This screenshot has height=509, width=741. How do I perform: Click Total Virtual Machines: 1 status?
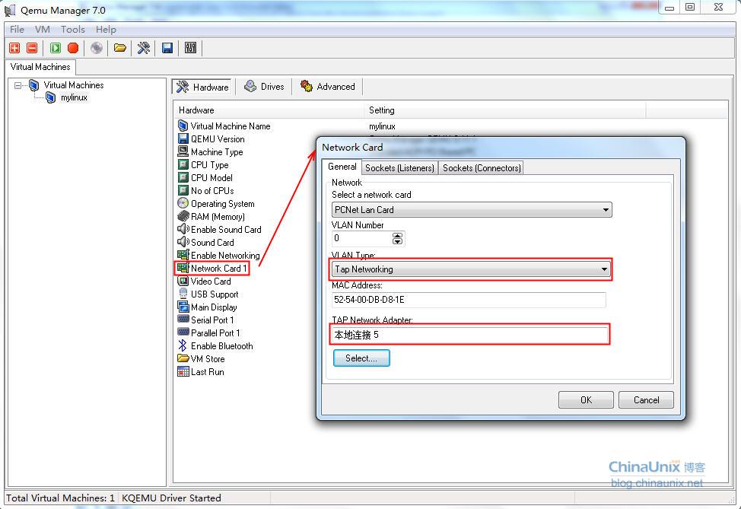(x=61, y=498)
